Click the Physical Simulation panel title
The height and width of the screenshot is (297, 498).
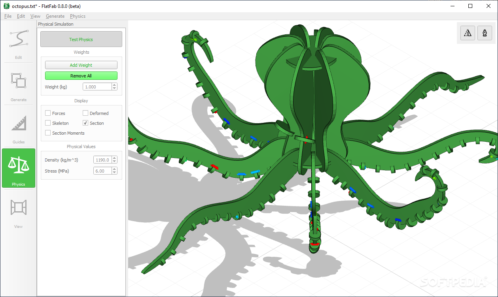[x=56, y=24]
